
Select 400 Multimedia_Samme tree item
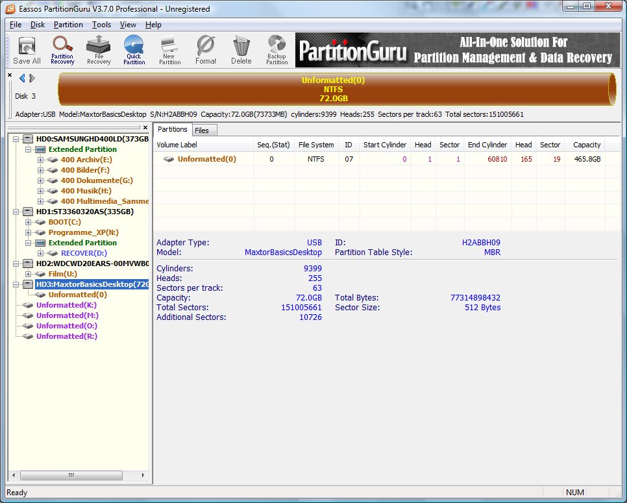(x=104, y=201)
